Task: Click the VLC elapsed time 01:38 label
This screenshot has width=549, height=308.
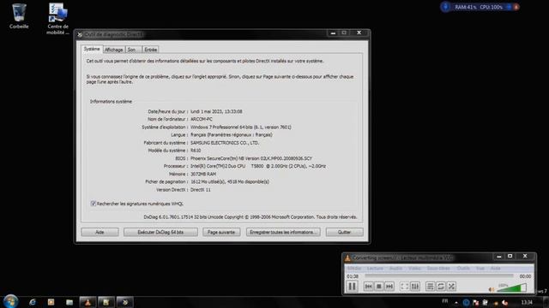Action: pos(353,276)
